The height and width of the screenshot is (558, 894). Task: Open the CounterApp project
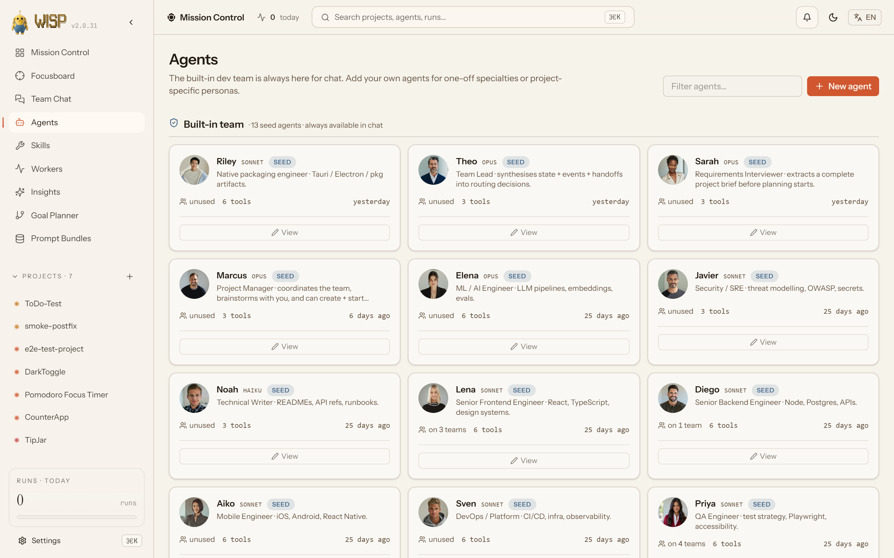pyautogui.click(x=76, y=417)
